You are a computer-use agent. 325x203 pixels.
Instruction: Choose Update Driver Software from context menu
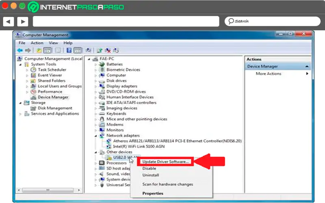tap(166, 162)
